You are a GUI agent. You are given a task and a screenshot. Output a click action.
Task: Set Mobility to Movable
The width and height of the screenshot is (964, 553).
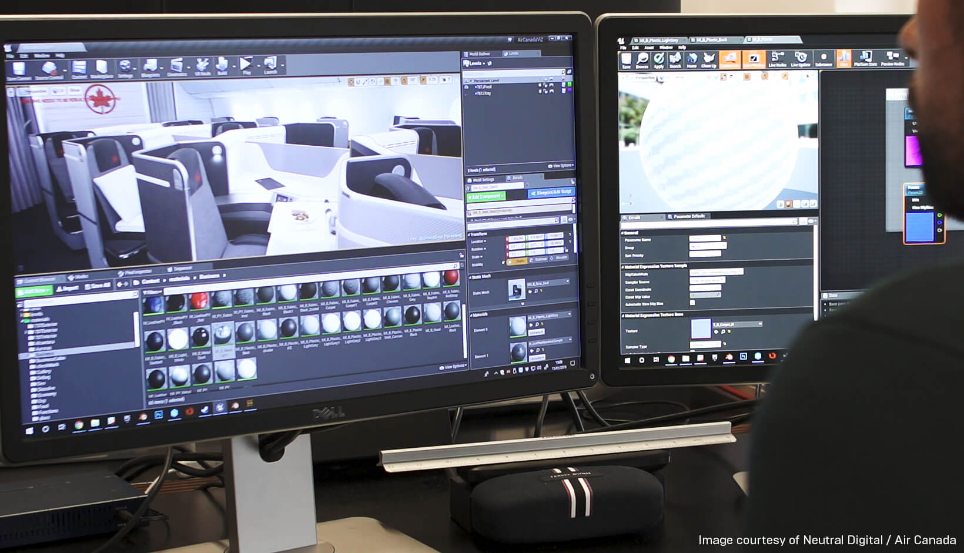point(559,258)
